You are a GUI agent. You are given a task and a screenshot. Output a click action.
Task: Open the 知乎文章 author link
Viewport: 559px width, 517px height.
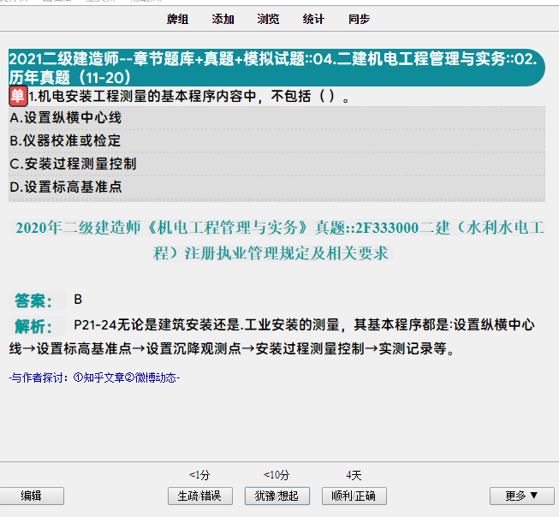pyautogui.click(x=98, y=377)
